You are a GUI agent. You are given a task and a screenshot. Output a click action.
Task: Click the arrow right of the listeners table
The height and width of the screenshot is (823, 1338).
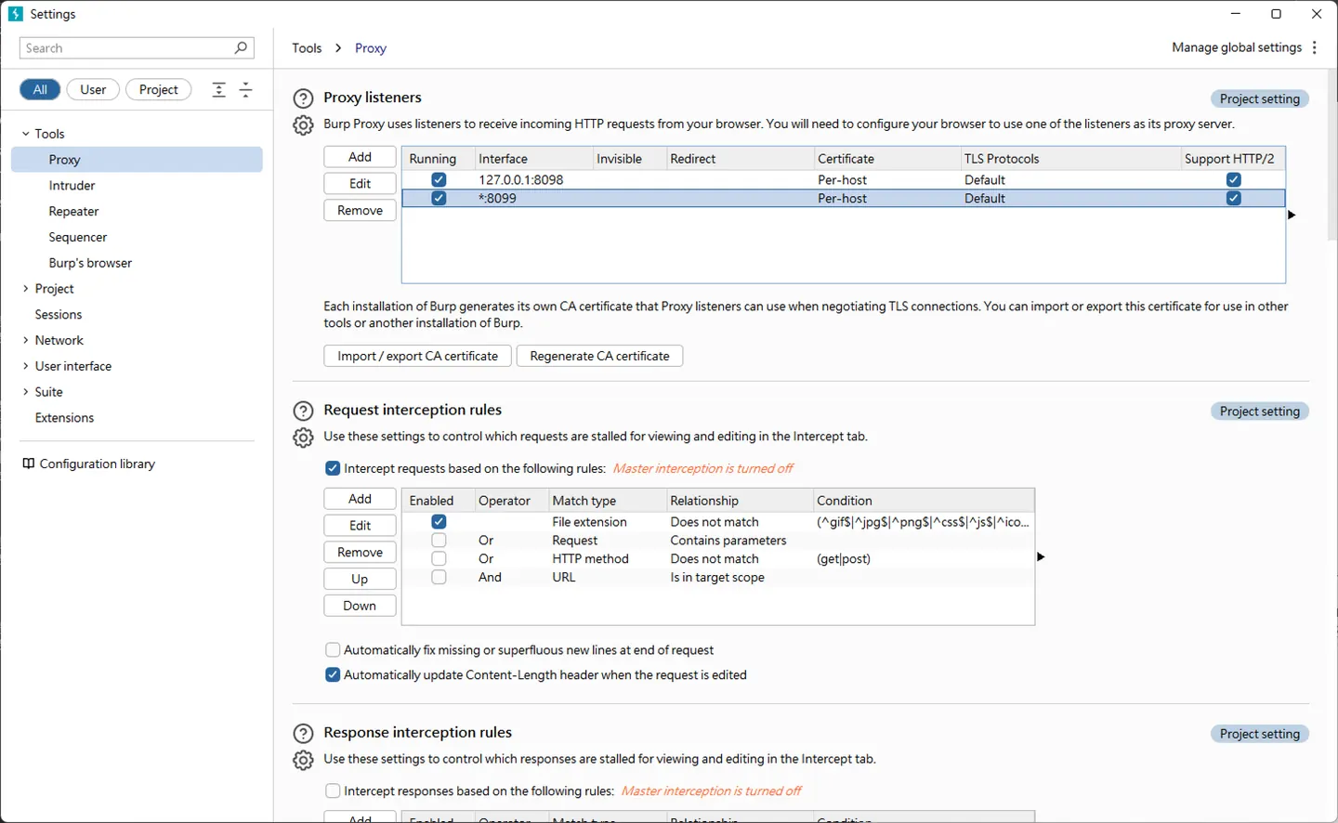1292,215
